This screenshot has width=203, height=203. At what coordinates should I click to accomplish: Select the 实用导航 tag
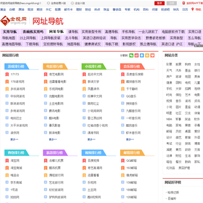[10, 32]
